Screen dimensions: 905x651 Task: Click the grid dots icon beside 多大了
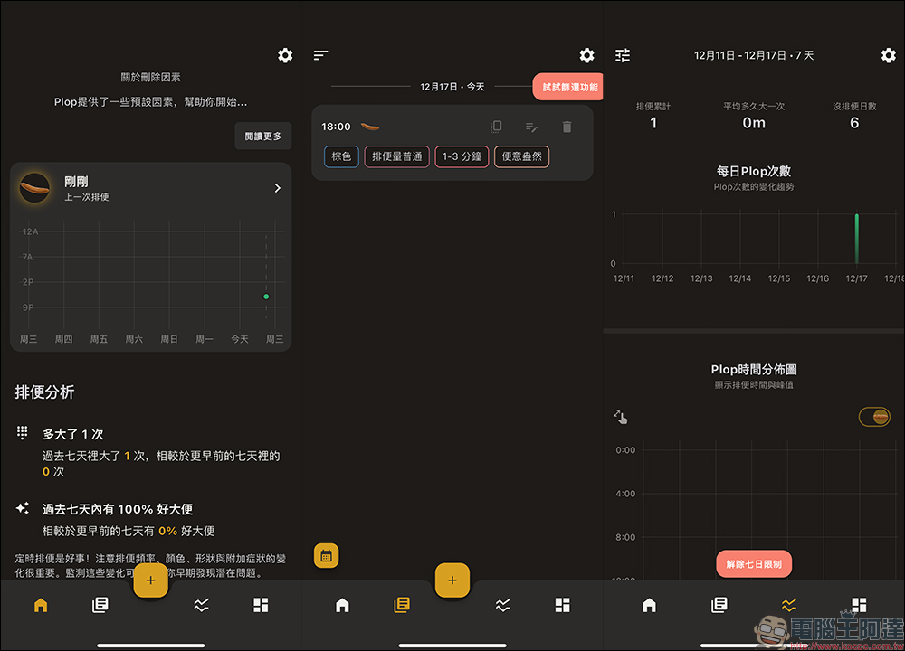(x=22, y=432)
